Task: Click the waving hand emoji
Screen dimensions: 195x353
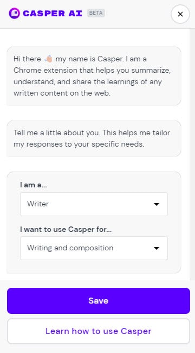Action: point(49,59)
